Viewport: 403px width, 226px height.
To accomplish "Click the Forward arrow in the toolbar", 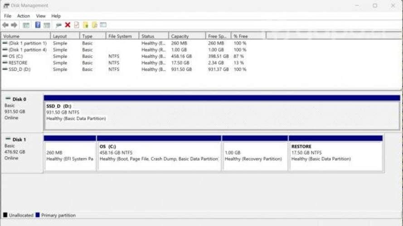I will tap(14, 25).
